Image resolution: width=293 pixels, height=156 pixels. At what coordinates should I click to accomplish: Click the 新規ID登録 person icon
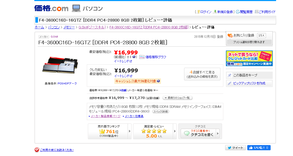point(215,12)
